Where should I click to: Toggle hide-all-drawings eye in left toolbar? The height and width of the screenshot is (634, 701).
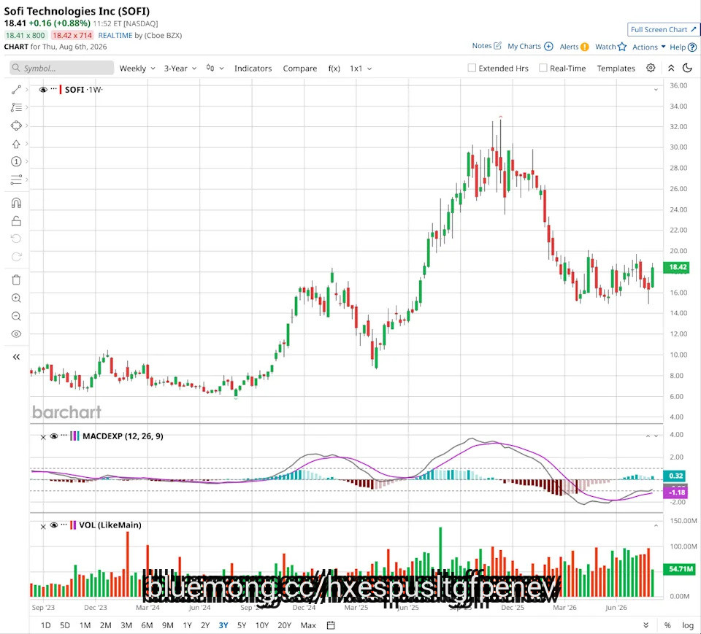click(16, 334)
